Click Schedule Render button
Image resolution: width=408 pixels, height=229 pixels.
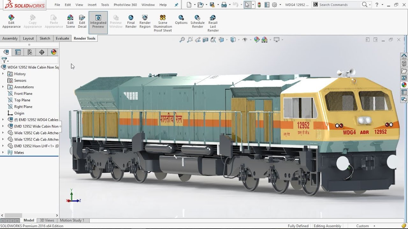pos(198,22)
